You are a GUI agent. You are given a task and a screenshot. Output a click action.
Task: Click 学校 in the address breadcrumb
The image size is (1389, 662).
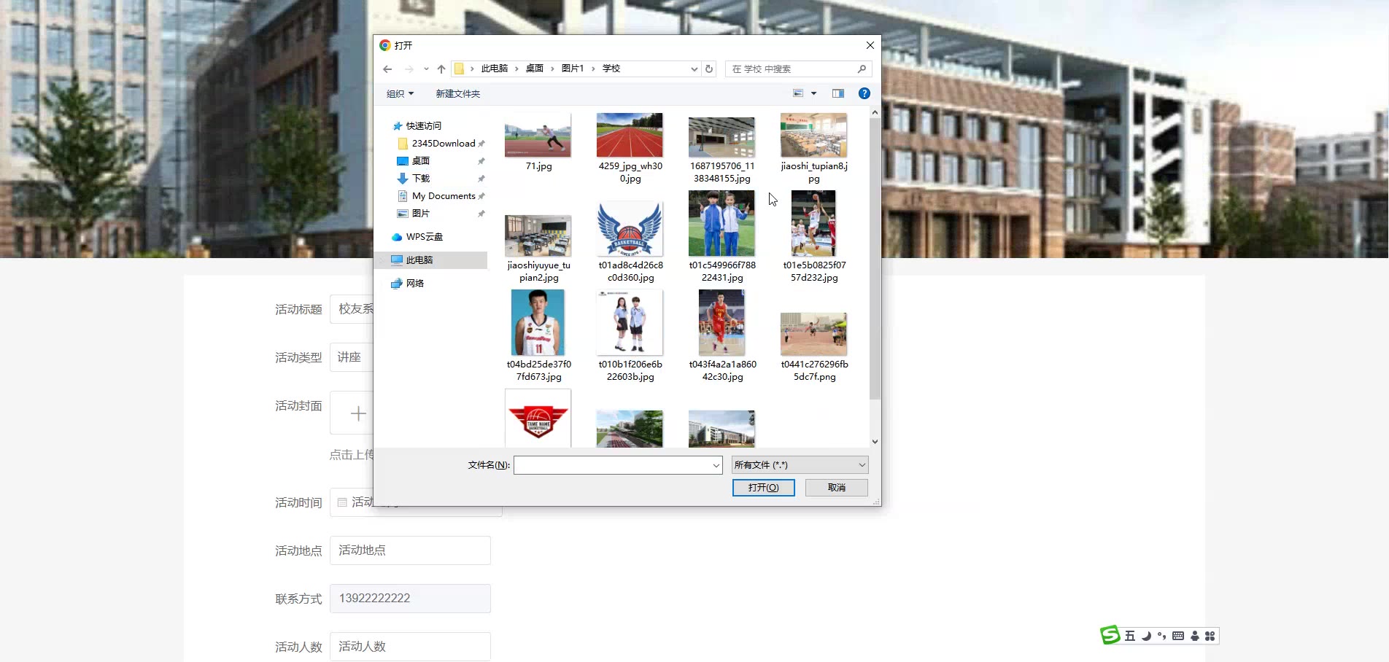611,69
